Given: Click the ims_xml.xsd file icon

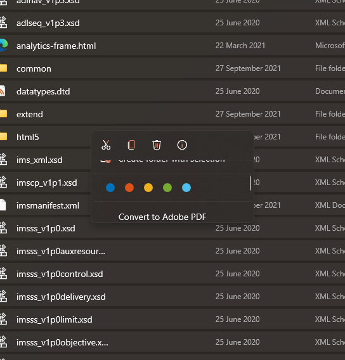Looking at the screenshot, I should [3, 159].
